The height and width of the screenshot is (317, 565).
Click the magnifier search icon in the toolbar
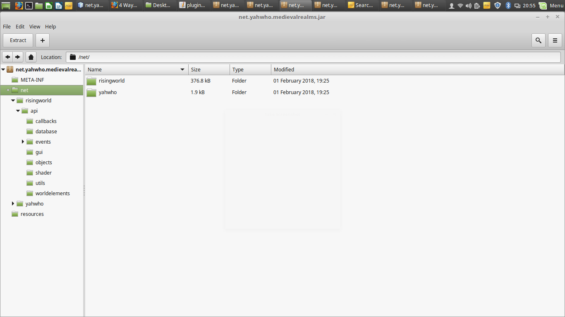pyautogui.click(x=538, y=40)
